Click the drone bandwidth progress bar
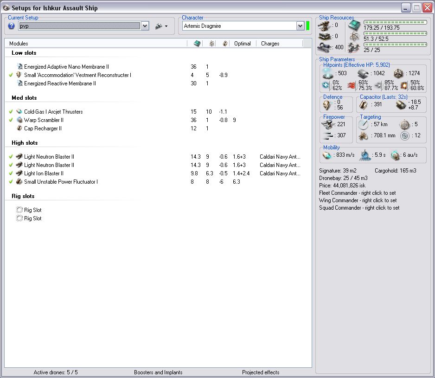 point(395,45)
